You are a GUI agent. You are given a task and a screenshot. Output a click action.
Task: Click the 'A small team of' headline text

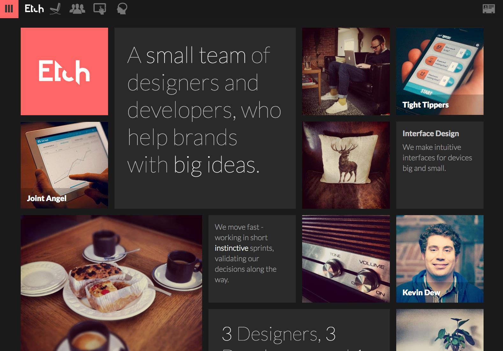(199, 55)
